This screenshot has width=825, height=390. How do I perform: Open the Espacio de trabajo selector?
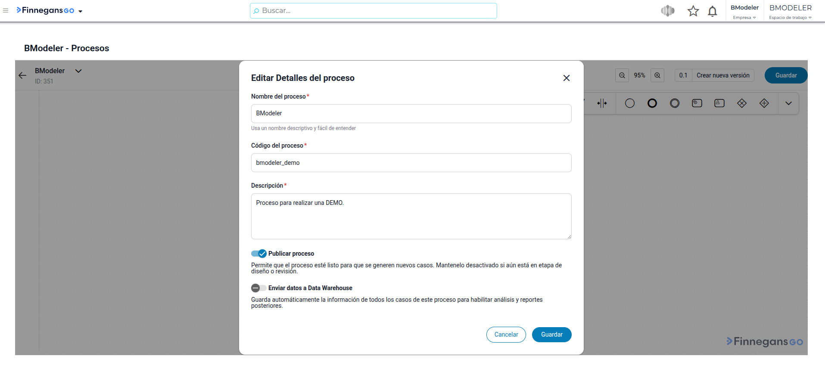[791, 12]
